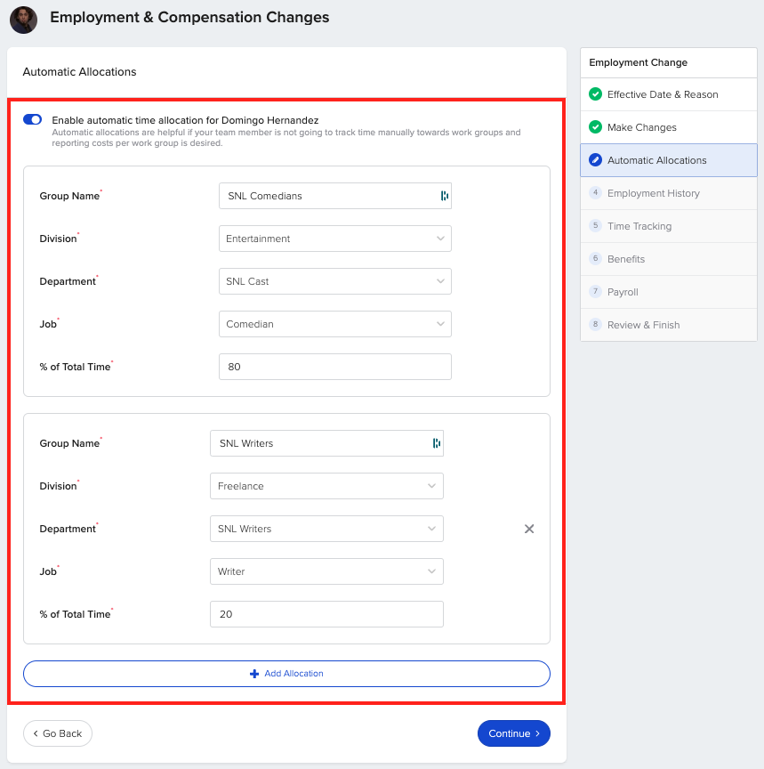Image resolution: width=764 pixels, height=769 pixels.
Task: Remove the SNL Writers allocation with X
Action: (529, 529)
